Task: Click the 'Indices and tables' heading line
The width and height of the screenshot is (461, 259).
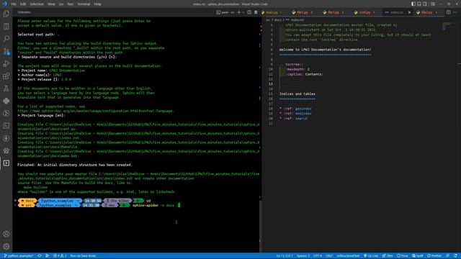Action: [297, 94]
